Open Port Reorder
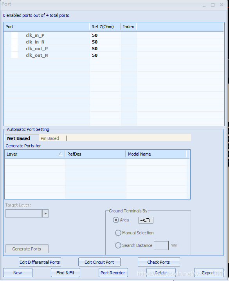This screenshot has height=281, width=229. pyautogui.click(x=113, y=273)
